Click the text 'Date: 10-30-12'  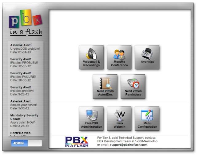coord(21,80)
